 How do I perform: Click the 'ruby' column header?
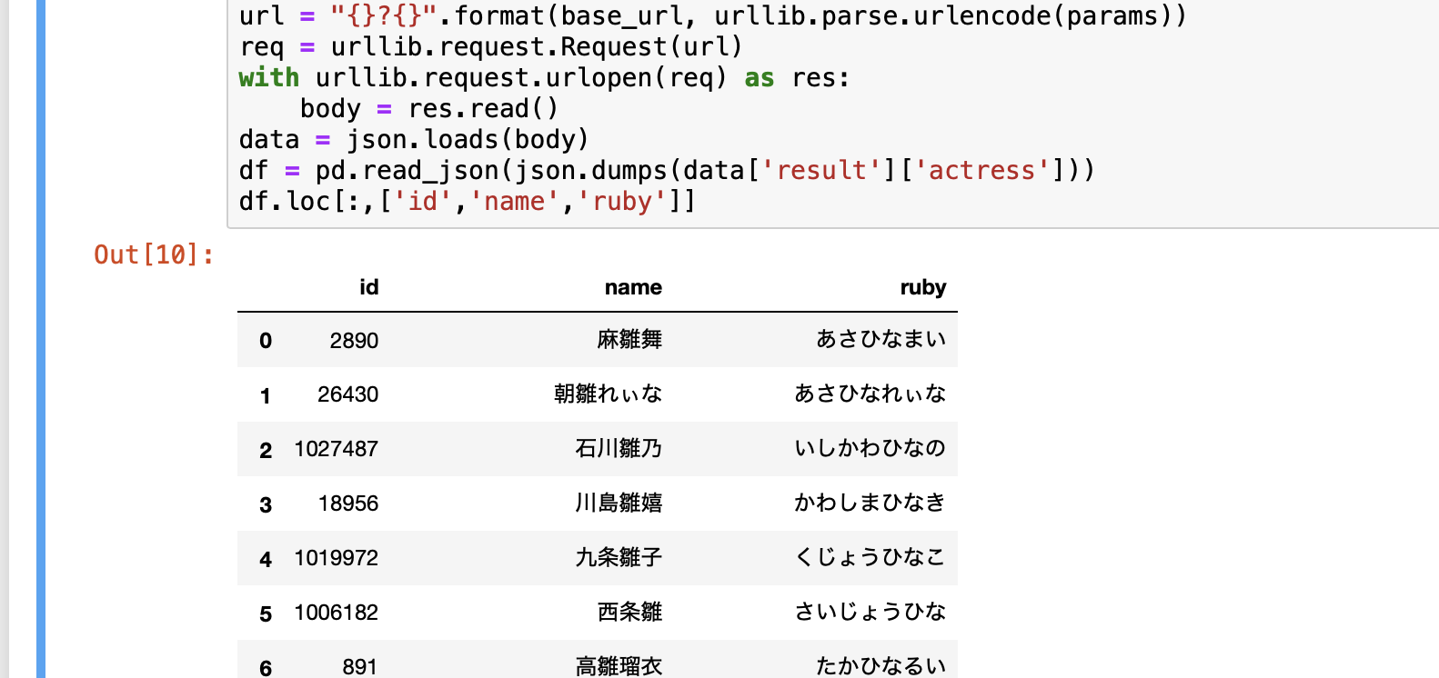coord(922,287)
